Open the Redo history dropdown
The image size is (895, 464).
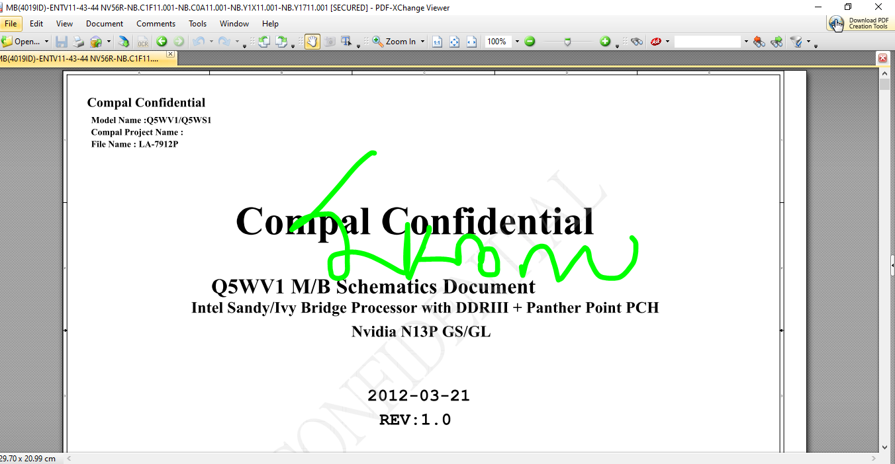tap(237, 42)
